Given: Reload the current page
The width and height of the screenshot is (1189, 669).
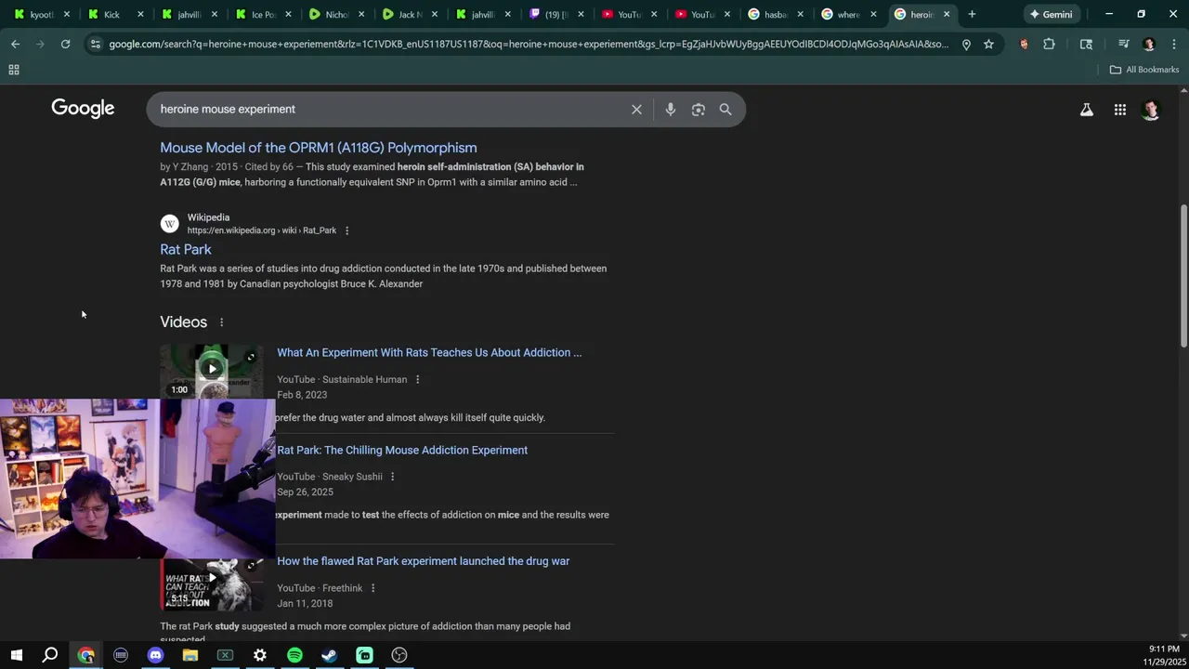Looking at the screenshot, I should tap(65, 44).
